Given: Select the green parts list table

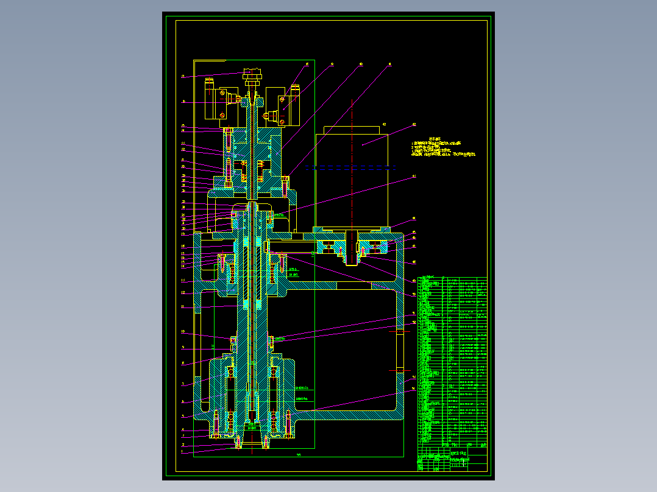Looking at the screenshot, I should pos(452,362).
